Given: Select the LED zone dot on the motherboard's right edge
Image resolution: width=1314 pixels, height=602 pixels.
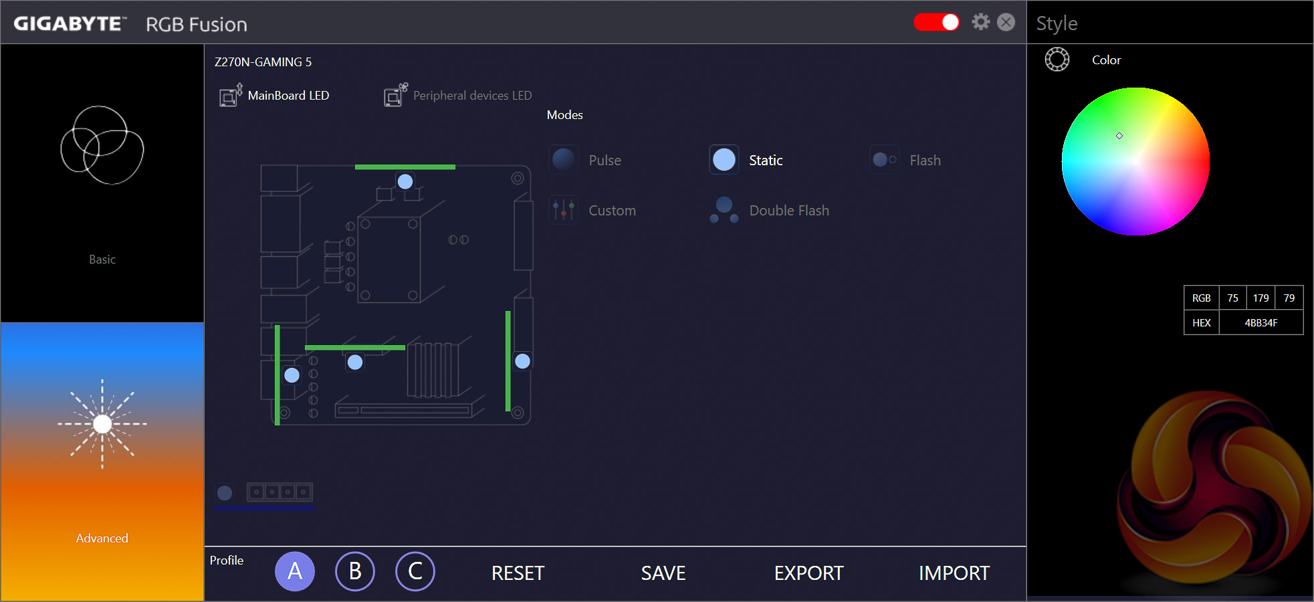Looking at the screenshot, I should (522, 361).
